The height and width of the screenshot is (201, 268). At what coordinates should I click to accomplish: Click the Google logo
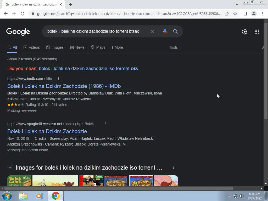pos(18,32)
